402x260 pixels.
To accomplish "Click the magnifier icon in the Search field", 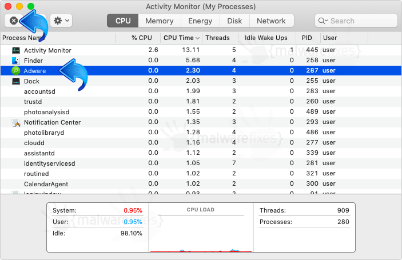I will 323,21.
